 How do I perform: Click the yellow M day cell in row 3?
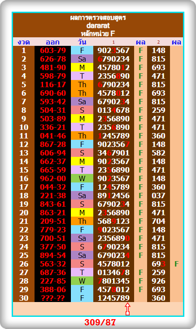(x=82, y=67)
